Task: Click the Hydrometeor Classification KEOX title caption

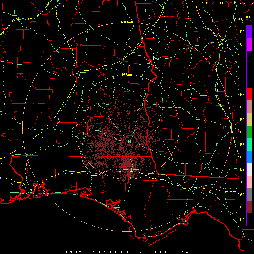Action: pyautogui.click(x=128, y=252)
